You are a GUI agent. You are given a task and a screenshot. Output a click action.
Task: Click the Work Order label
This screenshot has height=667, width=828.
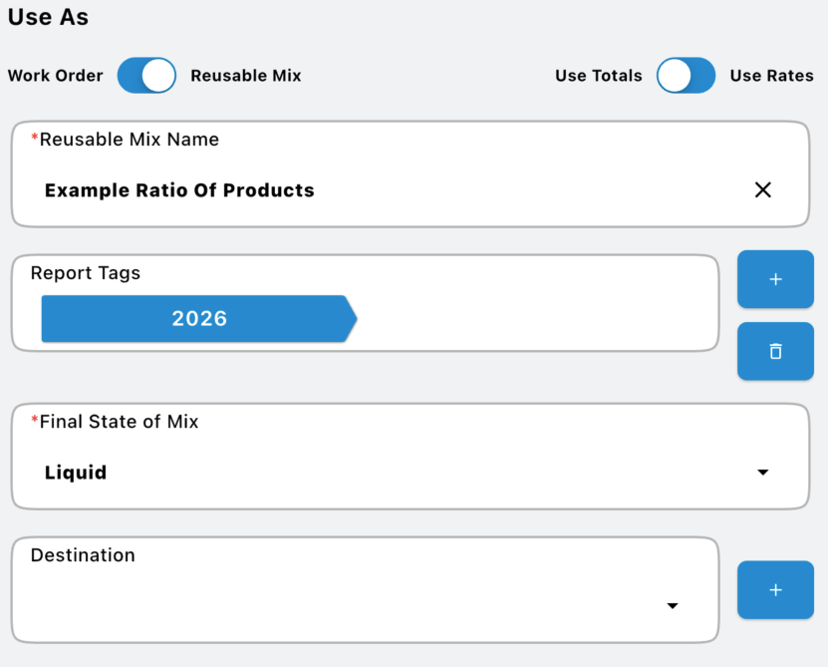pos(55,76)
